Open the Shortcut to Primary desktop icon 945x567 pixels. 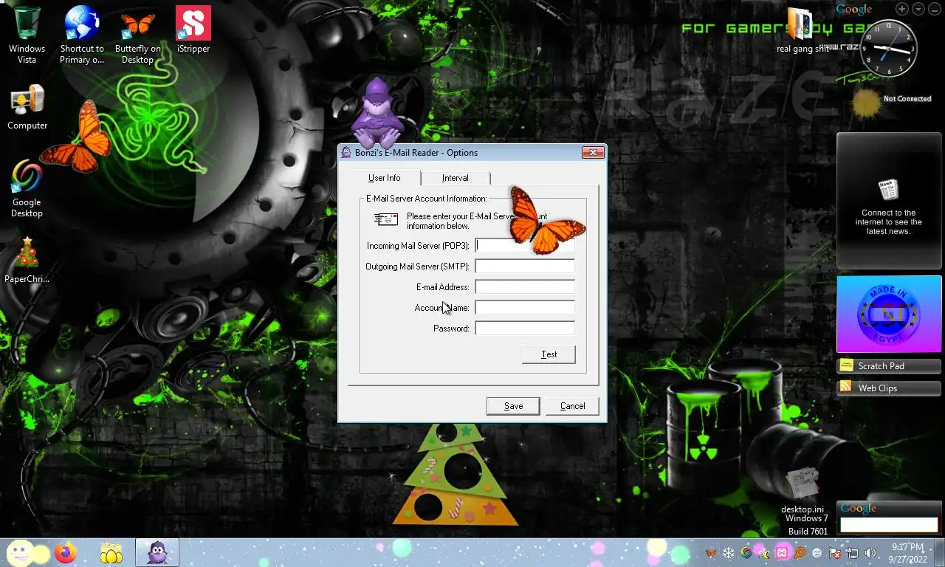coord(82,34)
